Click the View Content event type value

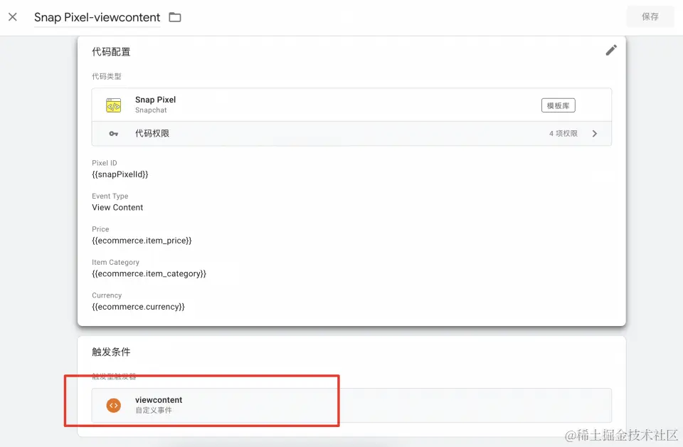[117, 207]
